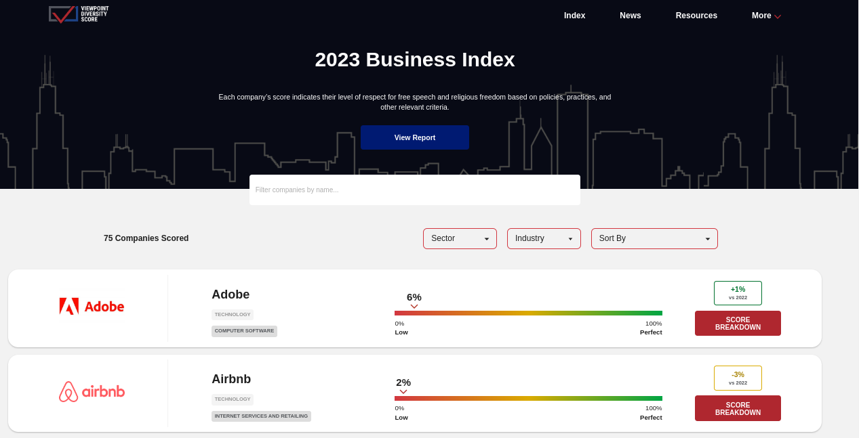Open the Index nav item
Screen dimensions: 859x438
coord(574,16)
